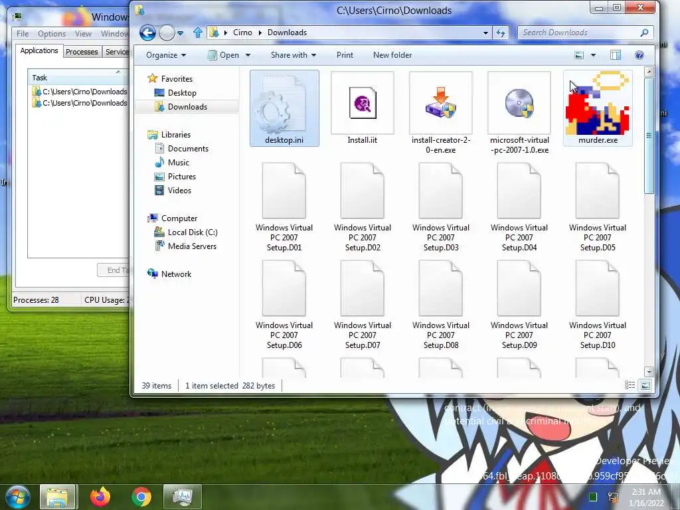Select Windows Virtual PC 2007 Setup.D10 file
This screenshot has width=680, height=510.
pyautogui.click(x=598, y=304)
